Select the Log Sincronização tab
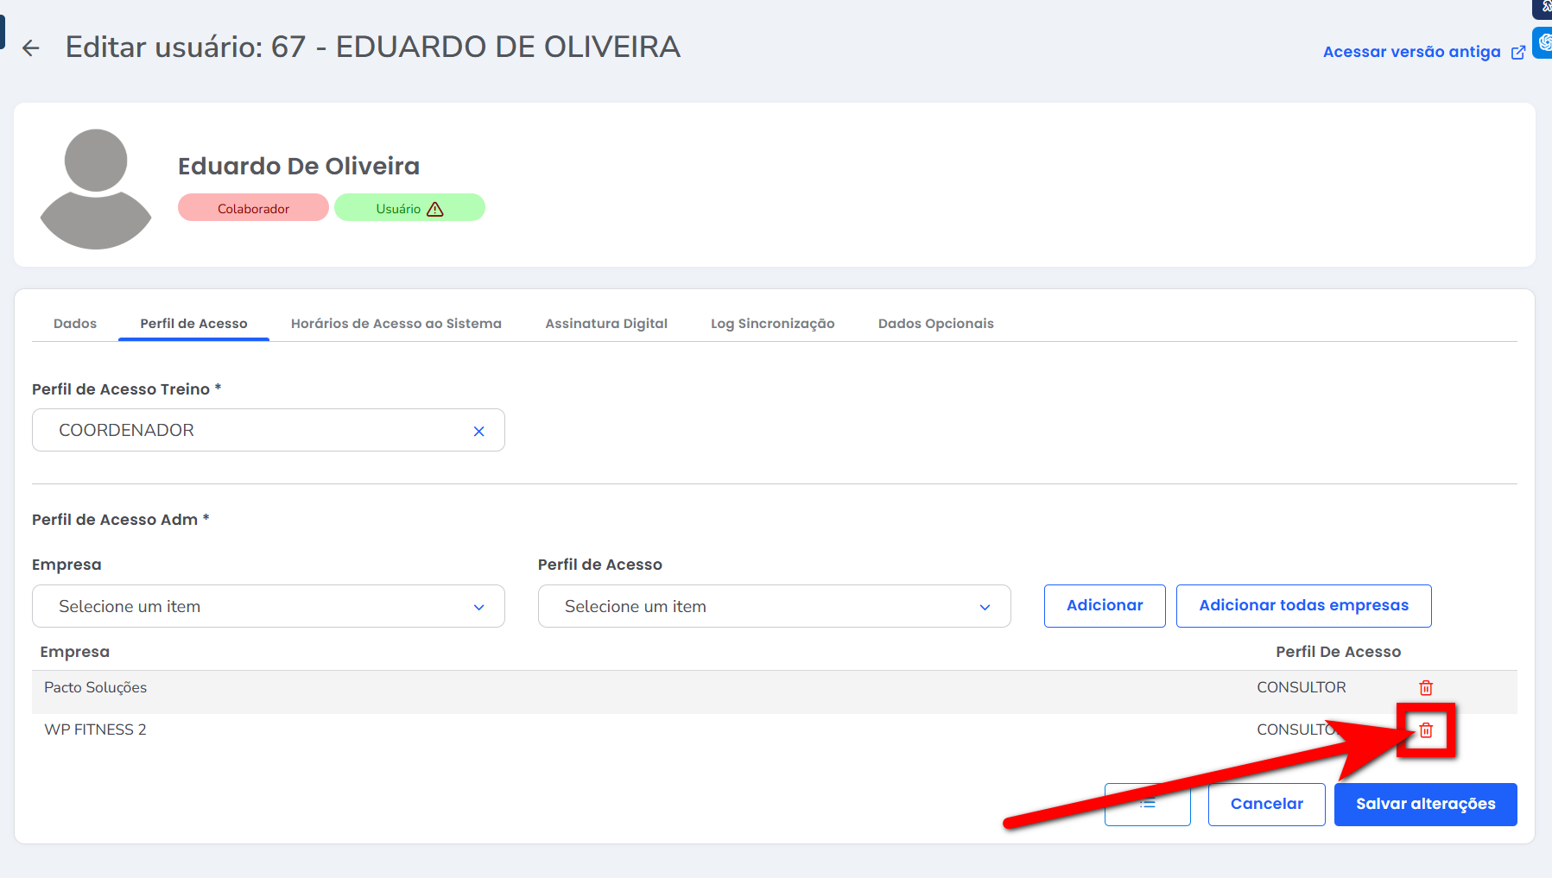Viewport: 1552px width, 878px height. click(772, 324)
